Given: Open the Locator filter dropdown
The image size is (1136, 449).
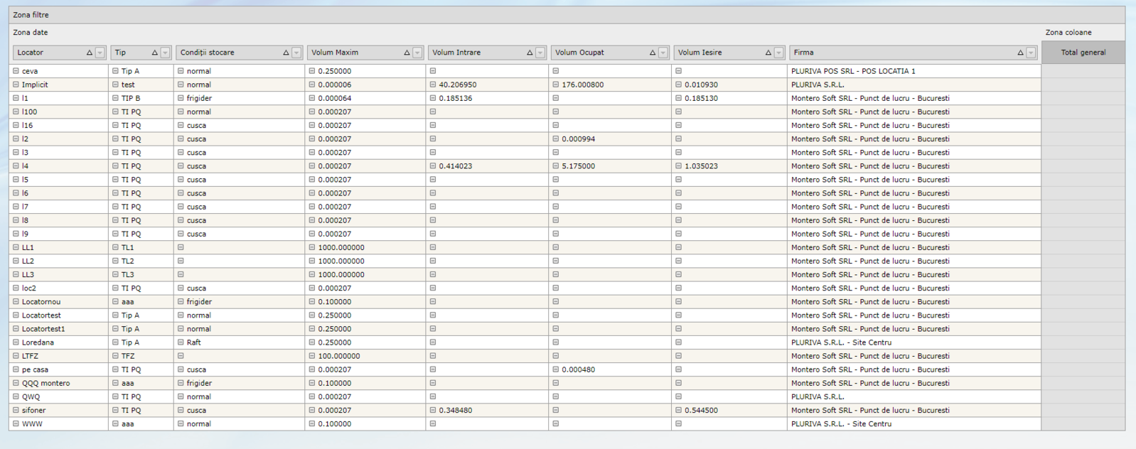Looking at the screenshot, I should click(x=100, y=53).
